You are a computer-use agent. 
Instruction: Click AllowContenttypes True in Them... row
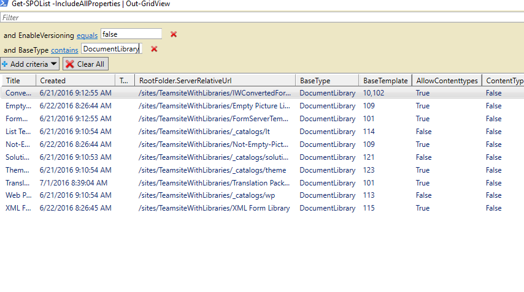tap(423, 170)
